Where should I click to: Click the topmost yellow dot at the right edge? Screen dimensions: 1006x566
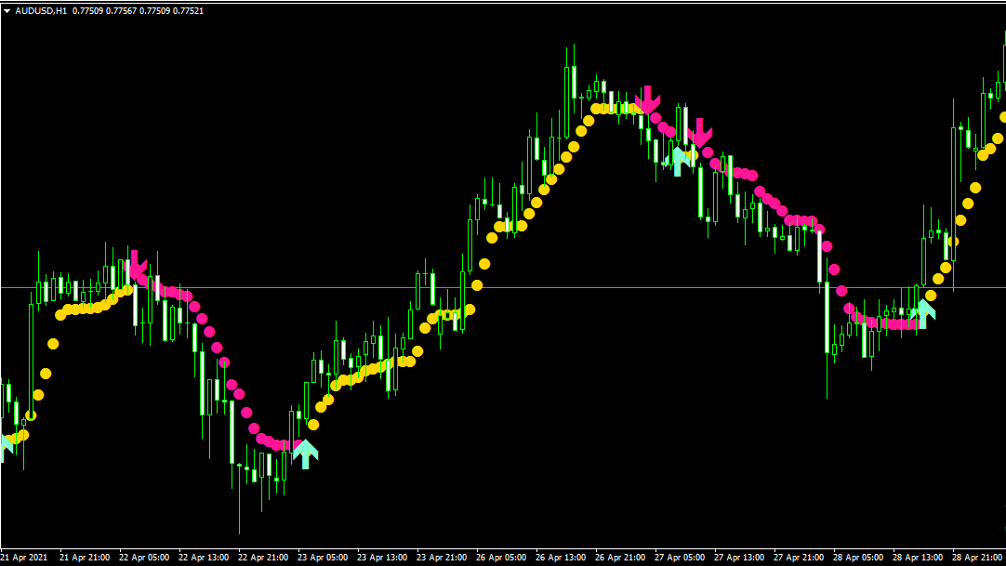1003,117
